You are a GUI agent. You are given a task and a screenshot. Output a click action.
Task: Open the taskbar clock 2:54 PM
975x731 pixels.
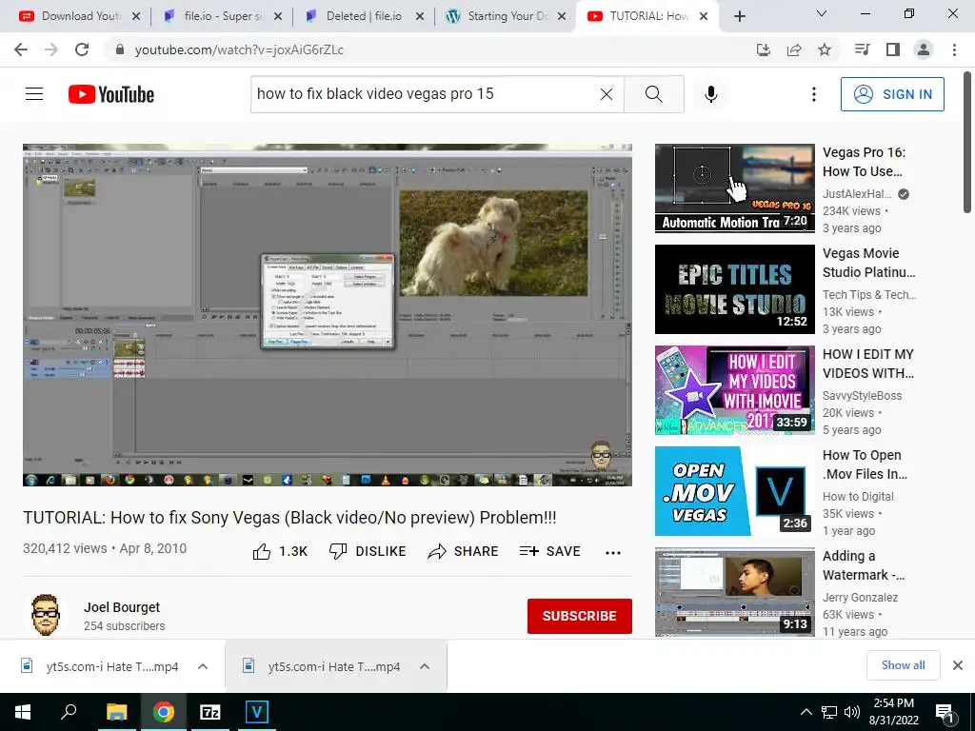(893, 712)
